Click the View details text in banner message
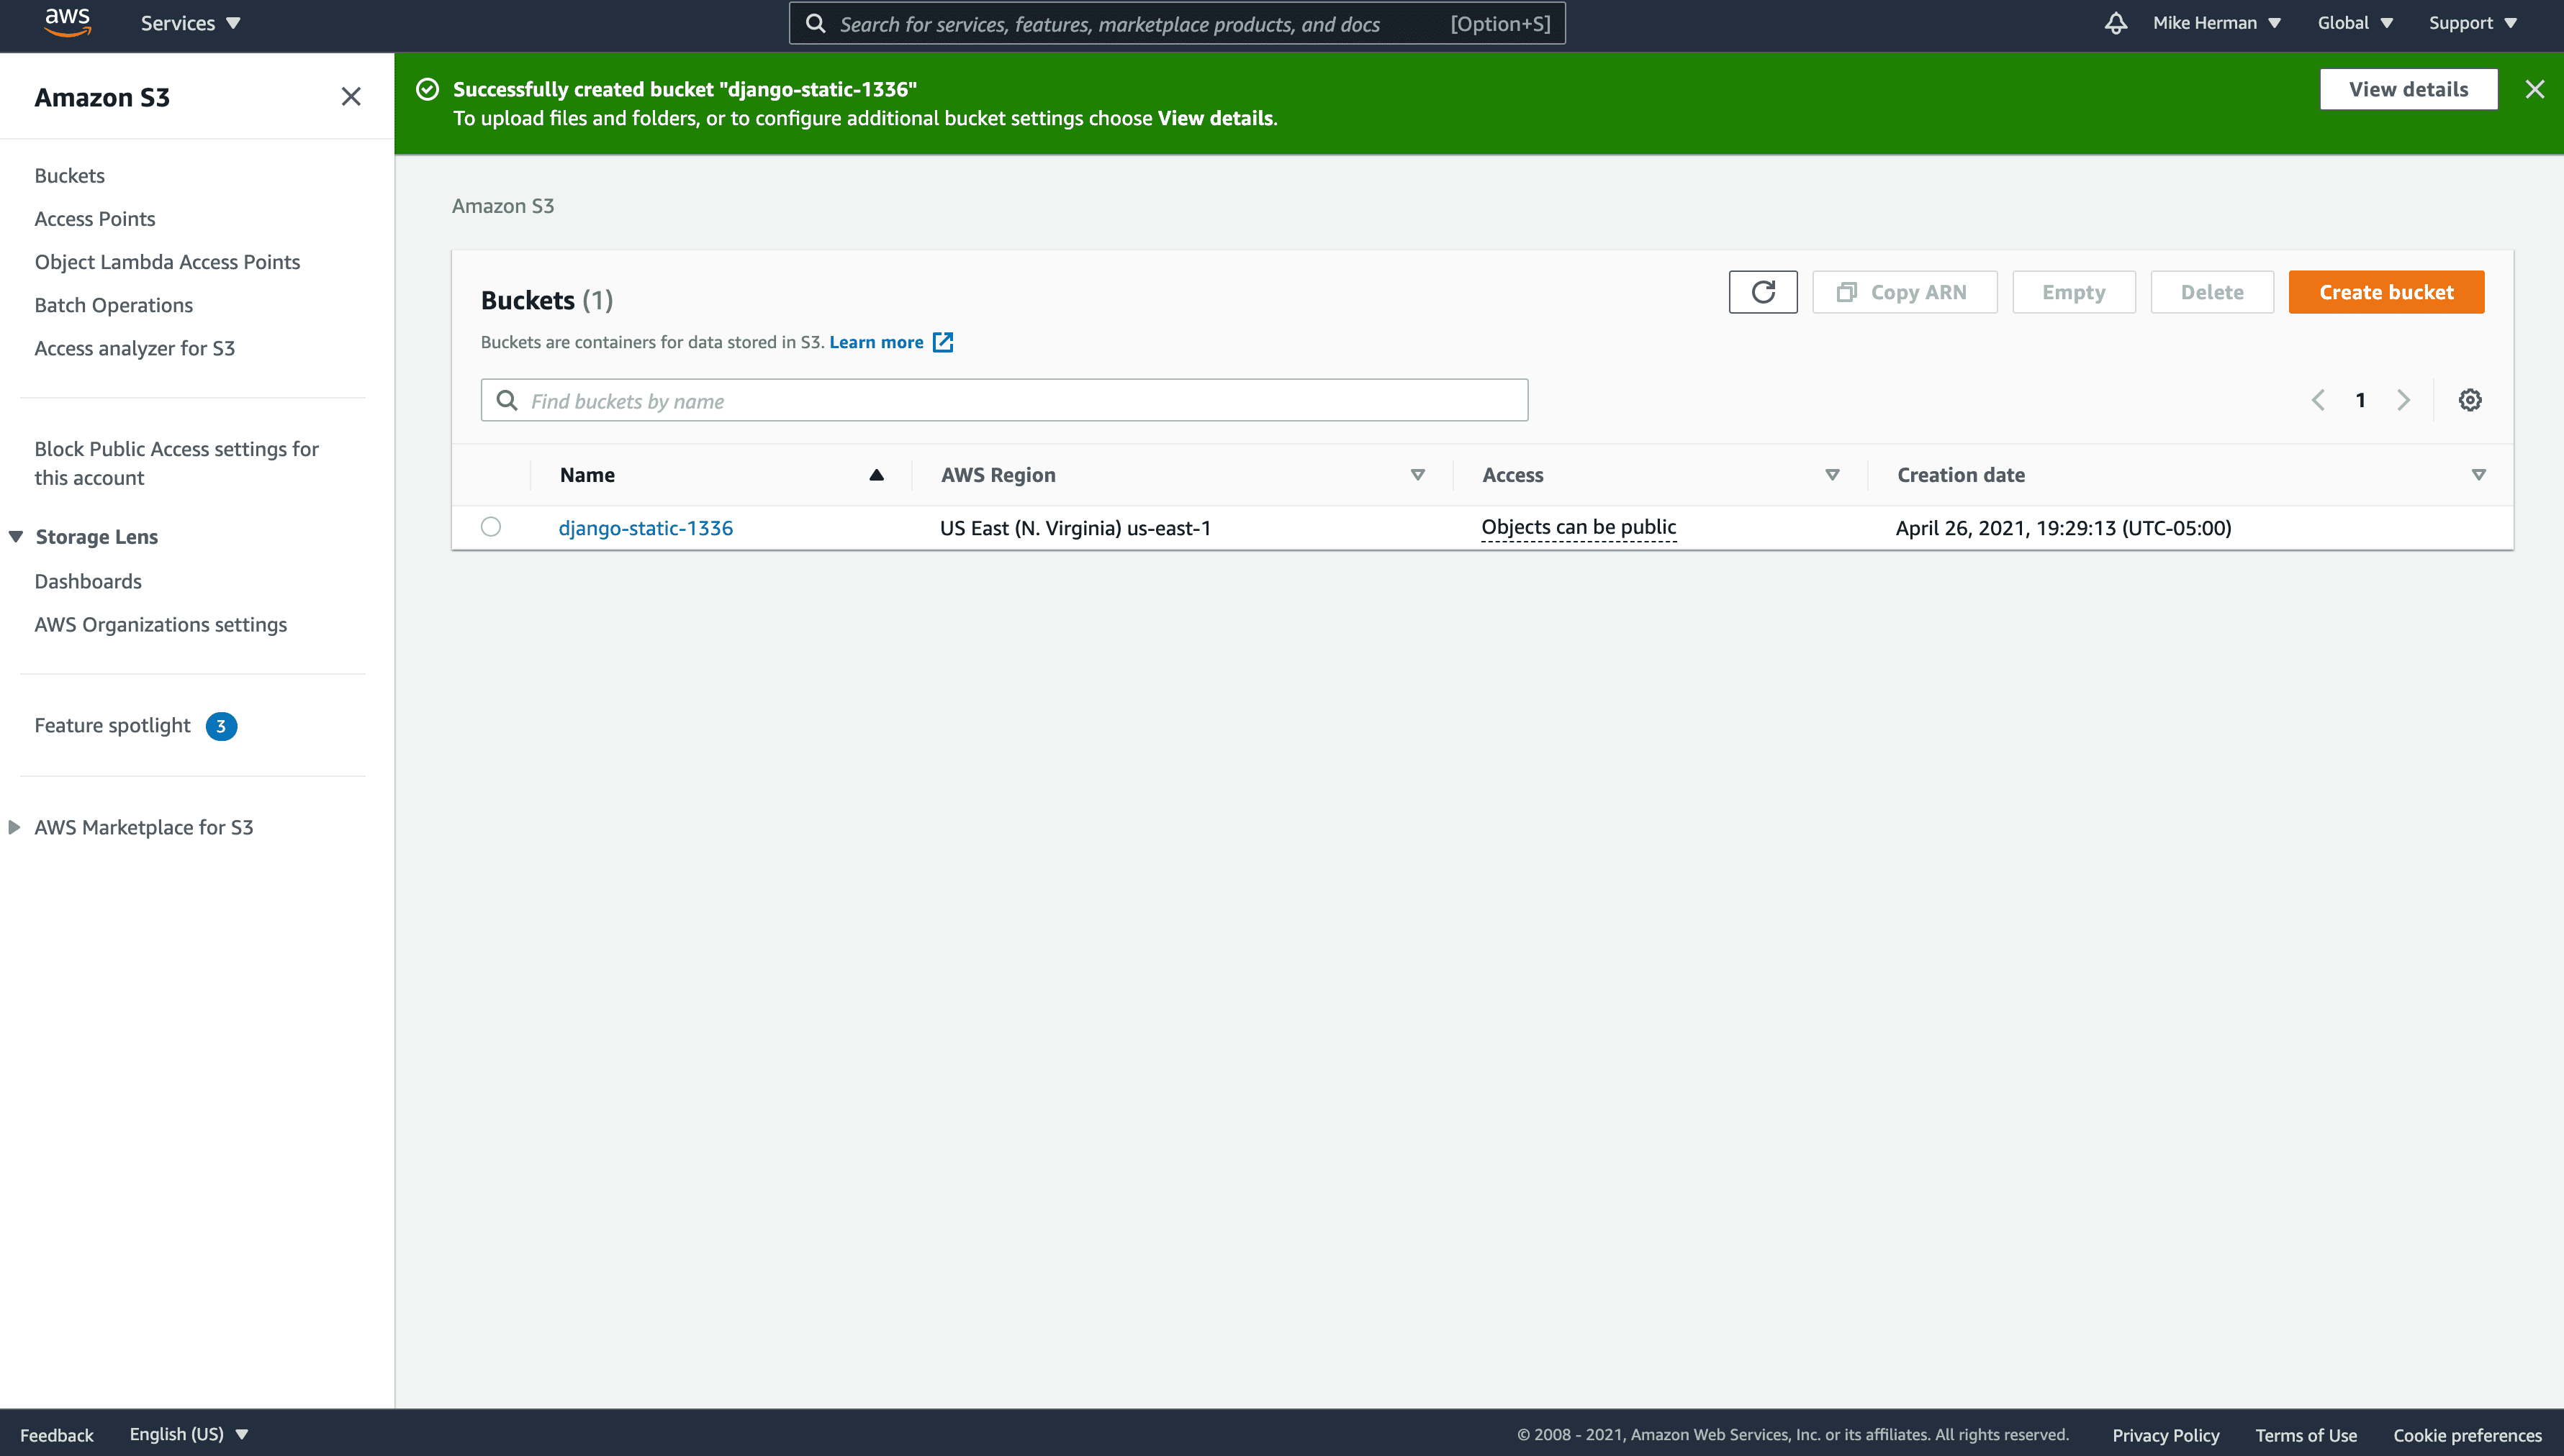This screenshot has width=2564, height=1456. (1214, 118)
